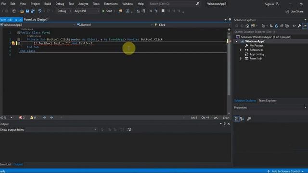
Task: Select Solution 'WindowsApp2' root node
Action: click(x=266, y=37)
